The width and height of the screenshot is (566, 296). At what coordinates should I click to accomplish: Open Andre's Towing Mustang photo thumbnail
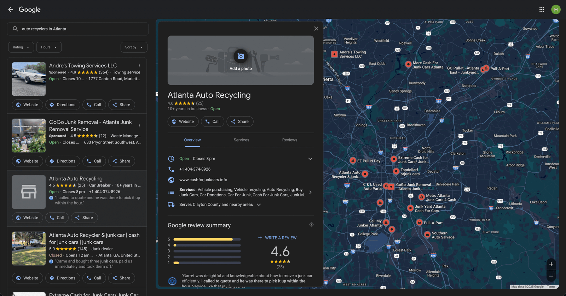click(x=29, y=79)
